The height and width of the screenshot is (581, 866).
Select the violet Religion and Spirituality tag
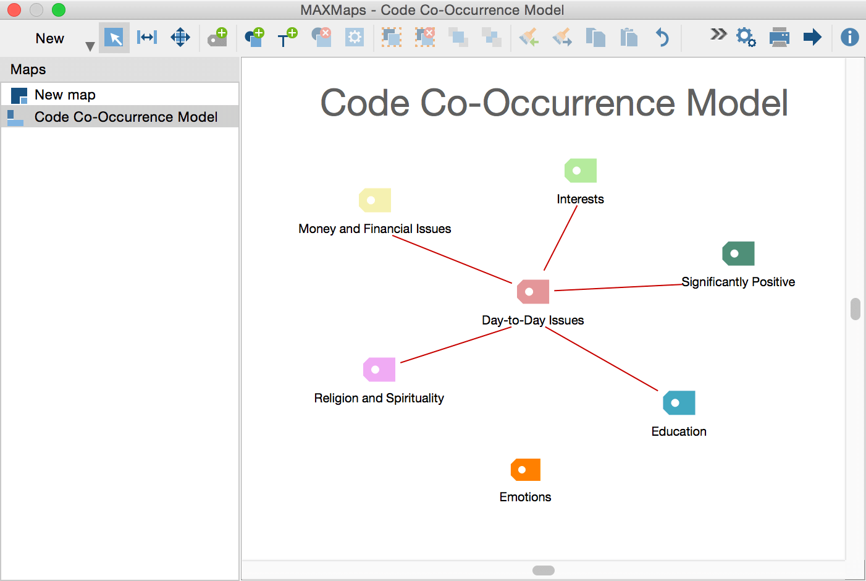click(379, 370)
